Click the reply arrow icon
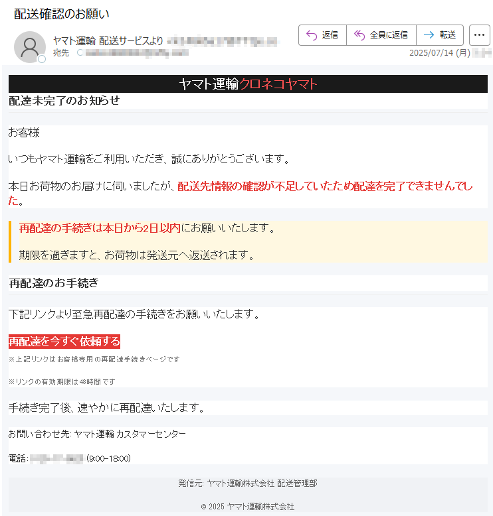 point(312,35)
